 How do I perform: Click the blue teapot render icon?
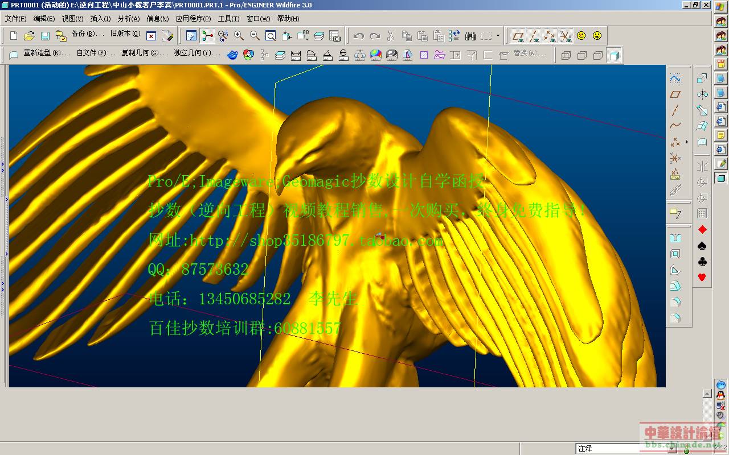232,55
